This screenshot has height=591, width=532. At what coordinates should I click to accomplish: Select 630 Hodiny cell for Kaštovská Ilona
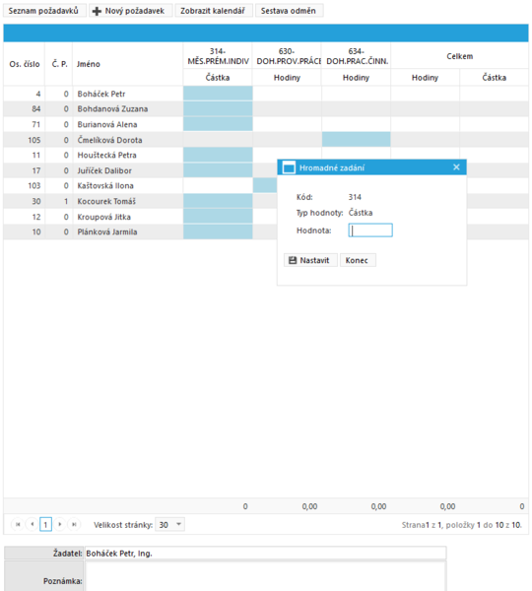pos(265,185)
